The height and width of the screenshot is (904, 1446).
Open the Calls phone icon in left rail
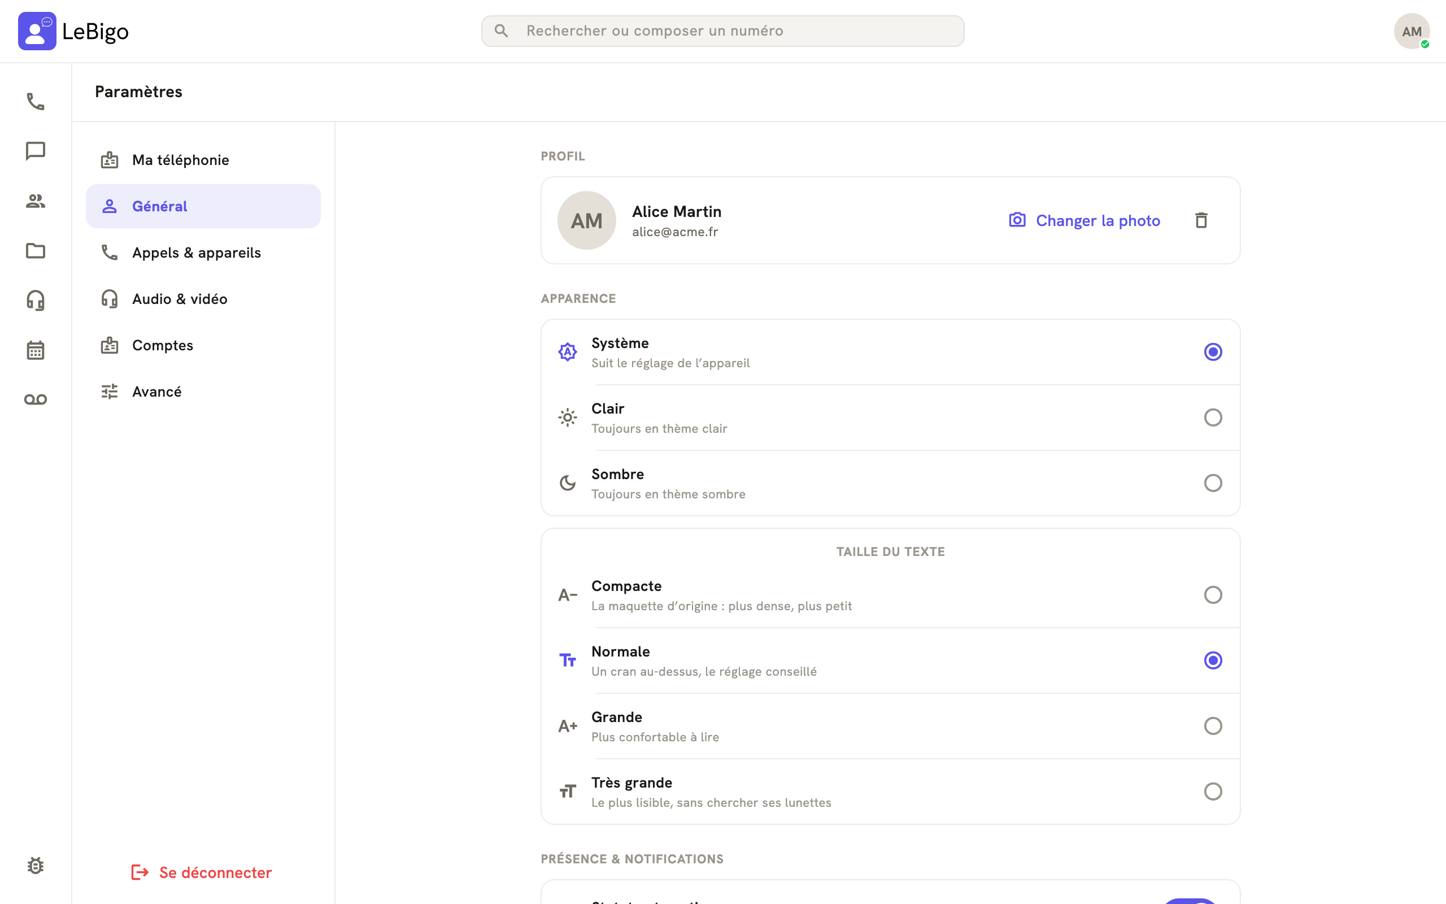(35, 102)
